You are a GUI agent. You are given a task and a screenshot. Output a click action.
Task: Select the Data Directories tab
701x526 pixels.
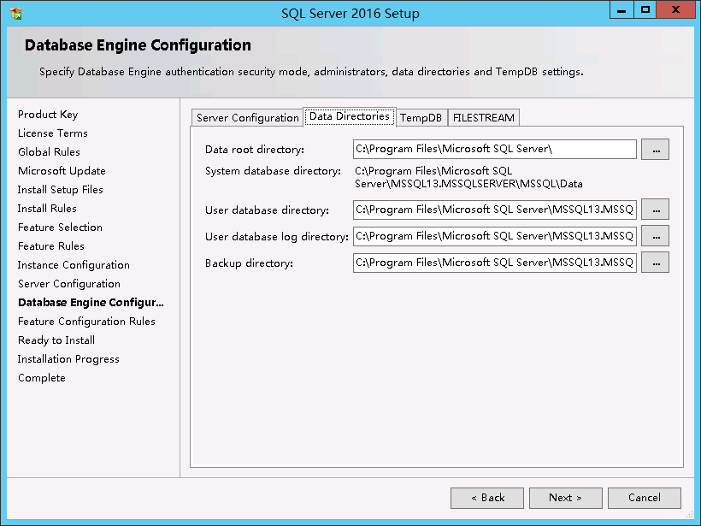point(350,116)
